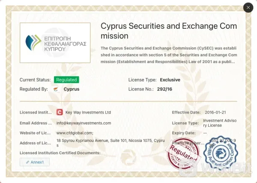Screen dimensions: 257x183
Task: Click the Investment Advisory License text
Action: [219, 123]
